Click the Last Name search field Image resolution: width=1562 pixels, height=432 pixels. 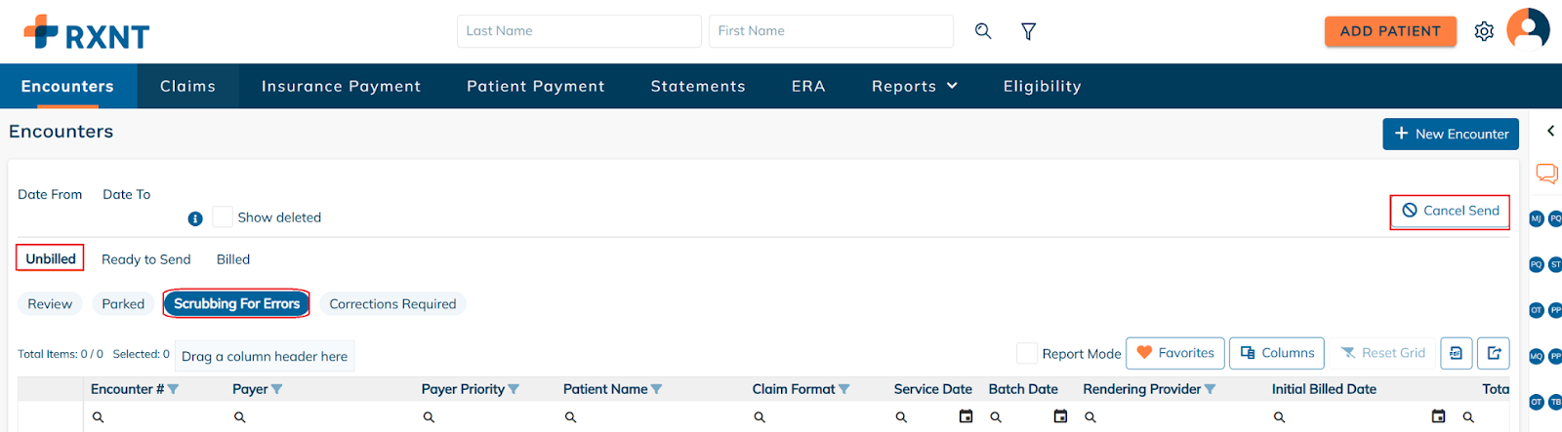point(578,31)
